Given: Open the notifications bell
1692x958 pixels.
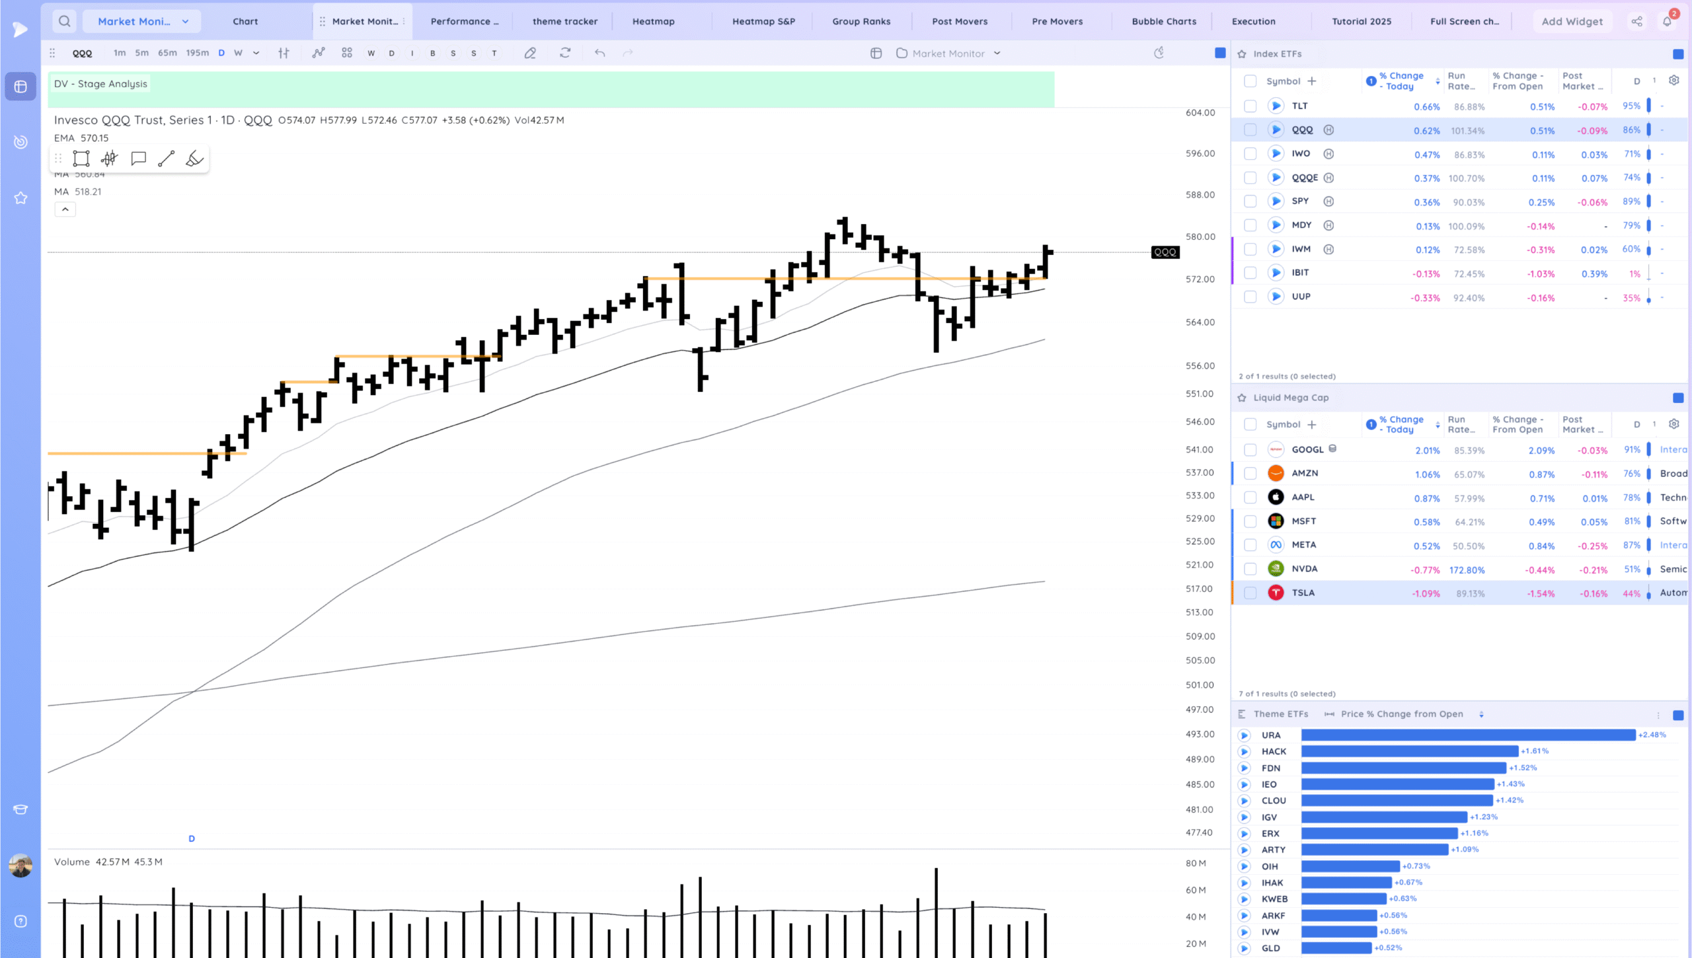Looking at the screenshot, I should pyautogui.click(x=1667, y=21).
